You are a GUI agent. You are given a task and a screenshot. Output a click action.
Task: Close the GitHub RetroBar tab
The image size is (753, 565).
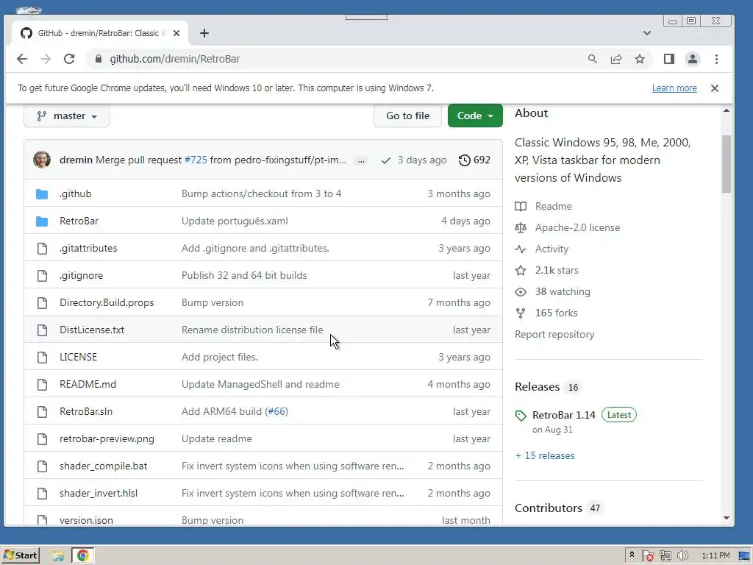click(176, 33)
